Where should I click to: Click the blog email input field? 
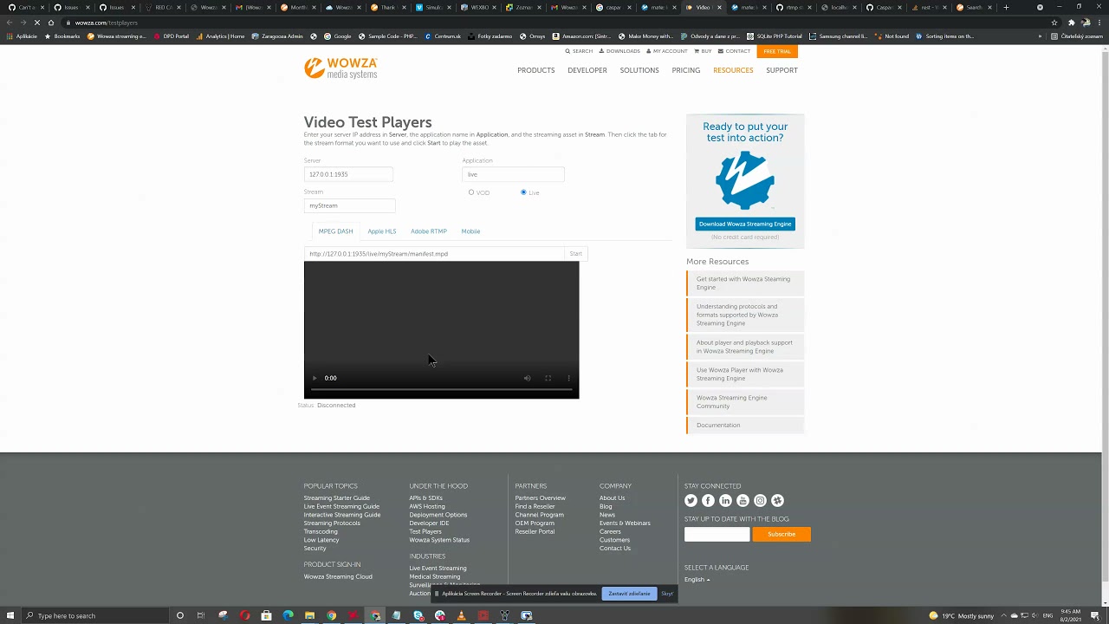click(x=717, y=534)
